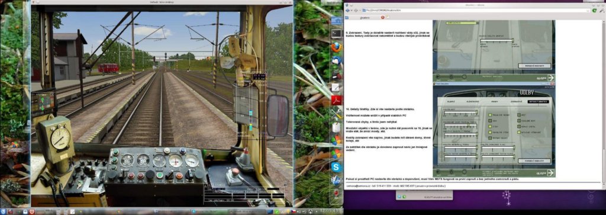
Task: Click the round pressure gauge on the cab pedestal
Action: 61,139
